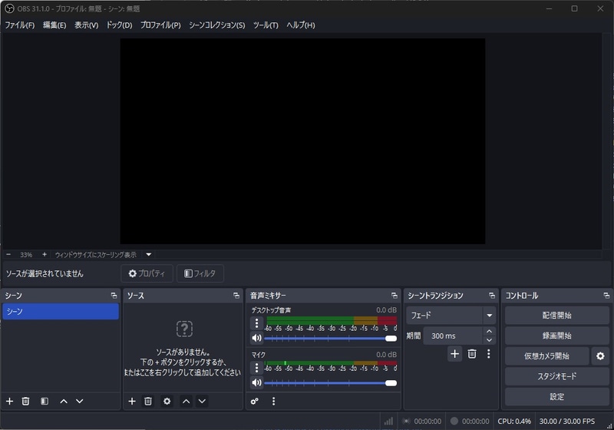Adjust デスクトップ音声 volume slider
Viewport: 614px width, 430px height.
[331, 339]
